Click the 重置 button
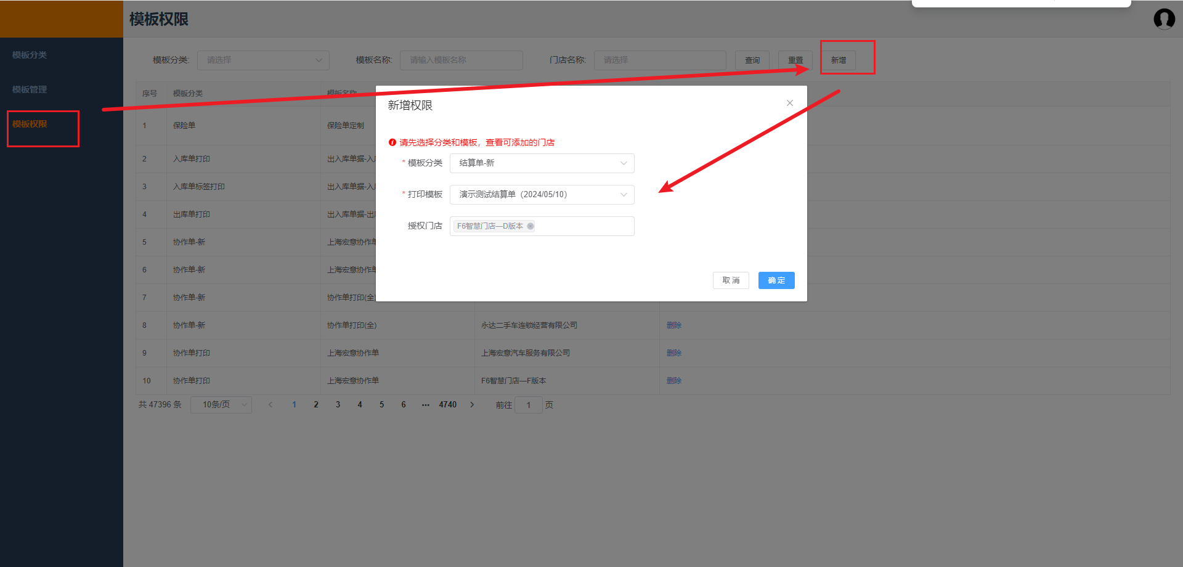The height and width of the screenshot is (567, 1183). pos(795,60)
